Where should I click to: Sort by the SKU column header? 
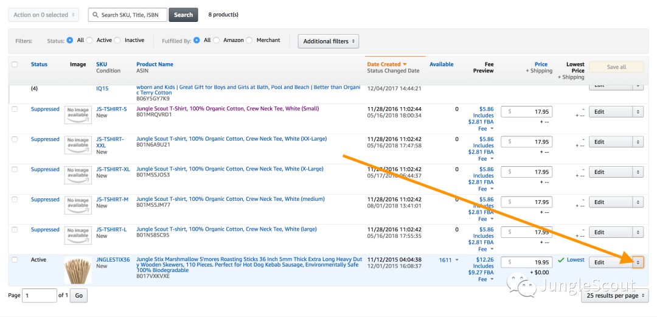101,64
